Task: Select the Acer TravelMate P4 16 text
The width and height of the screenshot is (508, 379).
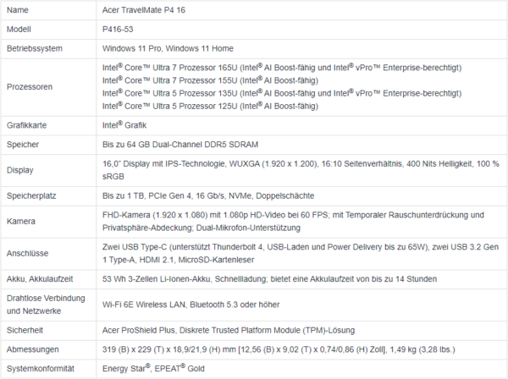Action: coord(144,10)
